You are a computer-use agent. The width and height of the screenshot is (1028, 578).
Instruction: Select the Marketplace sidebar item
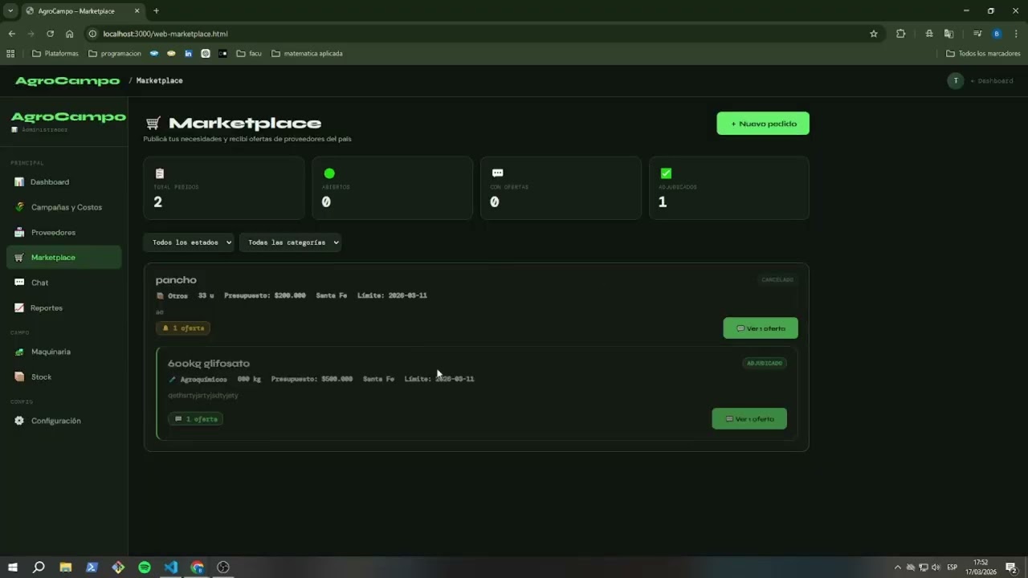[x=64, y=258]
